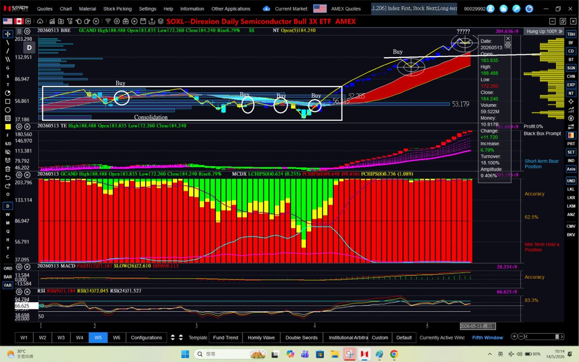Undo last drawing with the undo arrow
Viewport: 579px width, 362px height.
tap(8, 177)
